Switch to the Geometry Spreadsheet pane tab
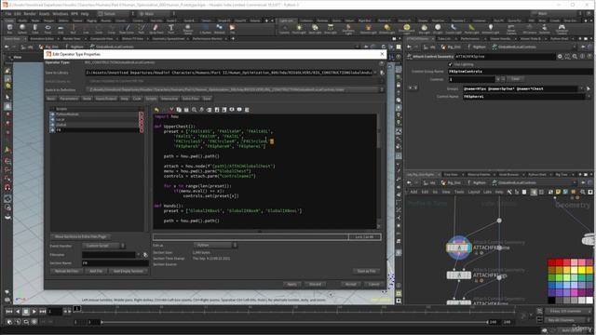Image resolution: width=596 pixels, height=335 pixels. click(x=169, y=39)
